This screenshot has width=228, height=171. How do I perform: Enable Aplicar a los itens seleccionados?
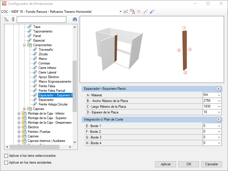(6, 156)
